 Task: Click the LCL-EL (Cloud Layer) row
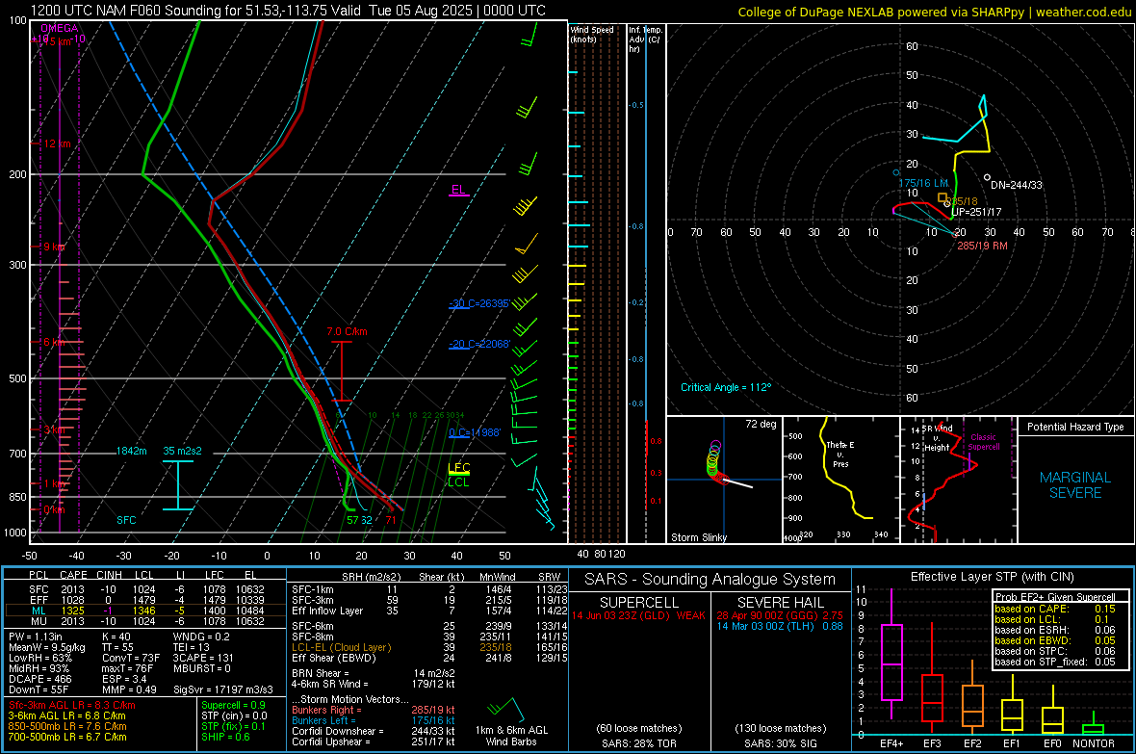point(429,647)
